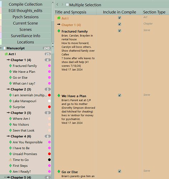Screen dimensions: 169x179
Task: Click the arrow icon beside Chapter 3 (3)
Action: [8, 113]
